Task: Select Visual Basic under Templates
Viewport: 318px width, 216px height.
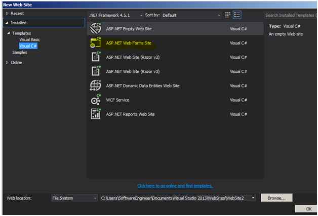Action: (x=29, y=39)
